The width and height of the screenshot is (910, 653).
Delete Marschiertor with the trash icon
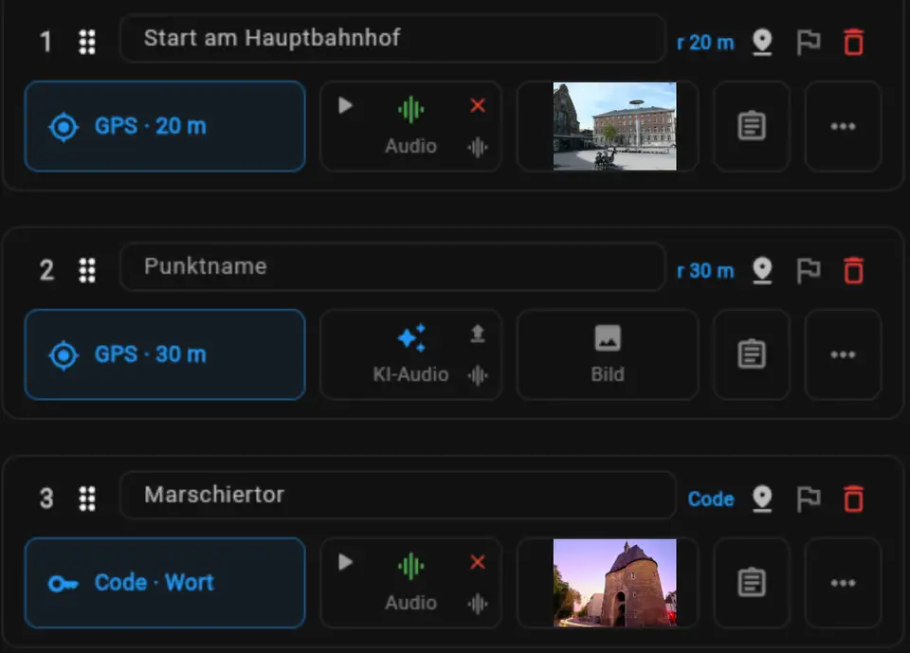click(853, 499)
